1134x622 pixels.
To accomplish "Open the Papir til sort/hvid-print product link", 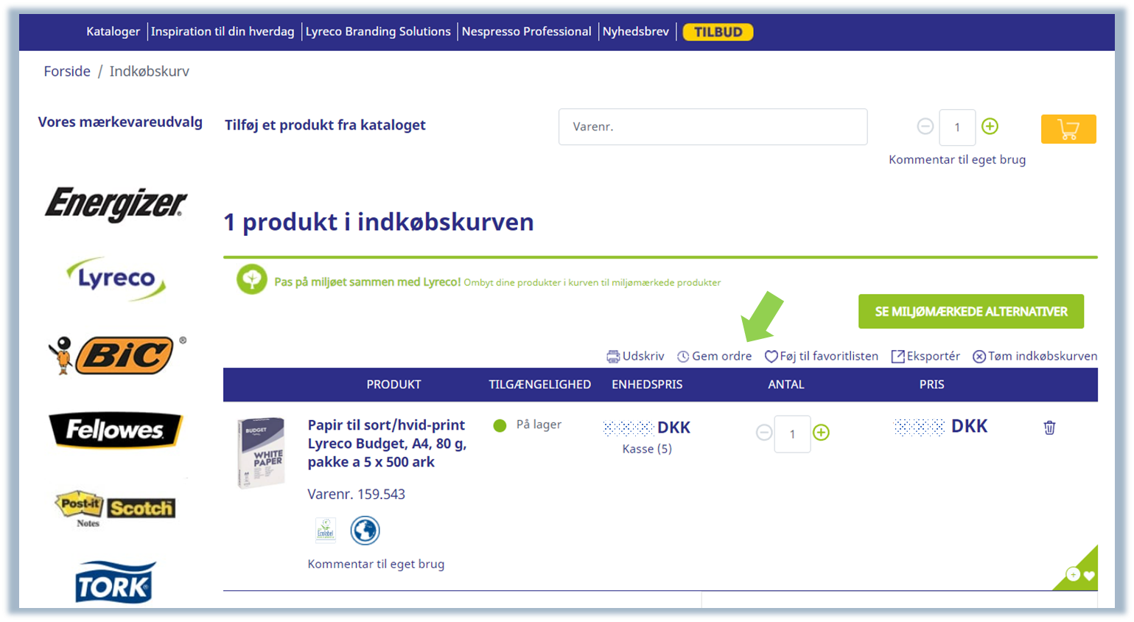I will click(387, 444).
